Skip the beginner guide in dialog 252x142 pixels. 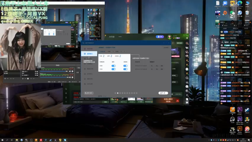89,93
